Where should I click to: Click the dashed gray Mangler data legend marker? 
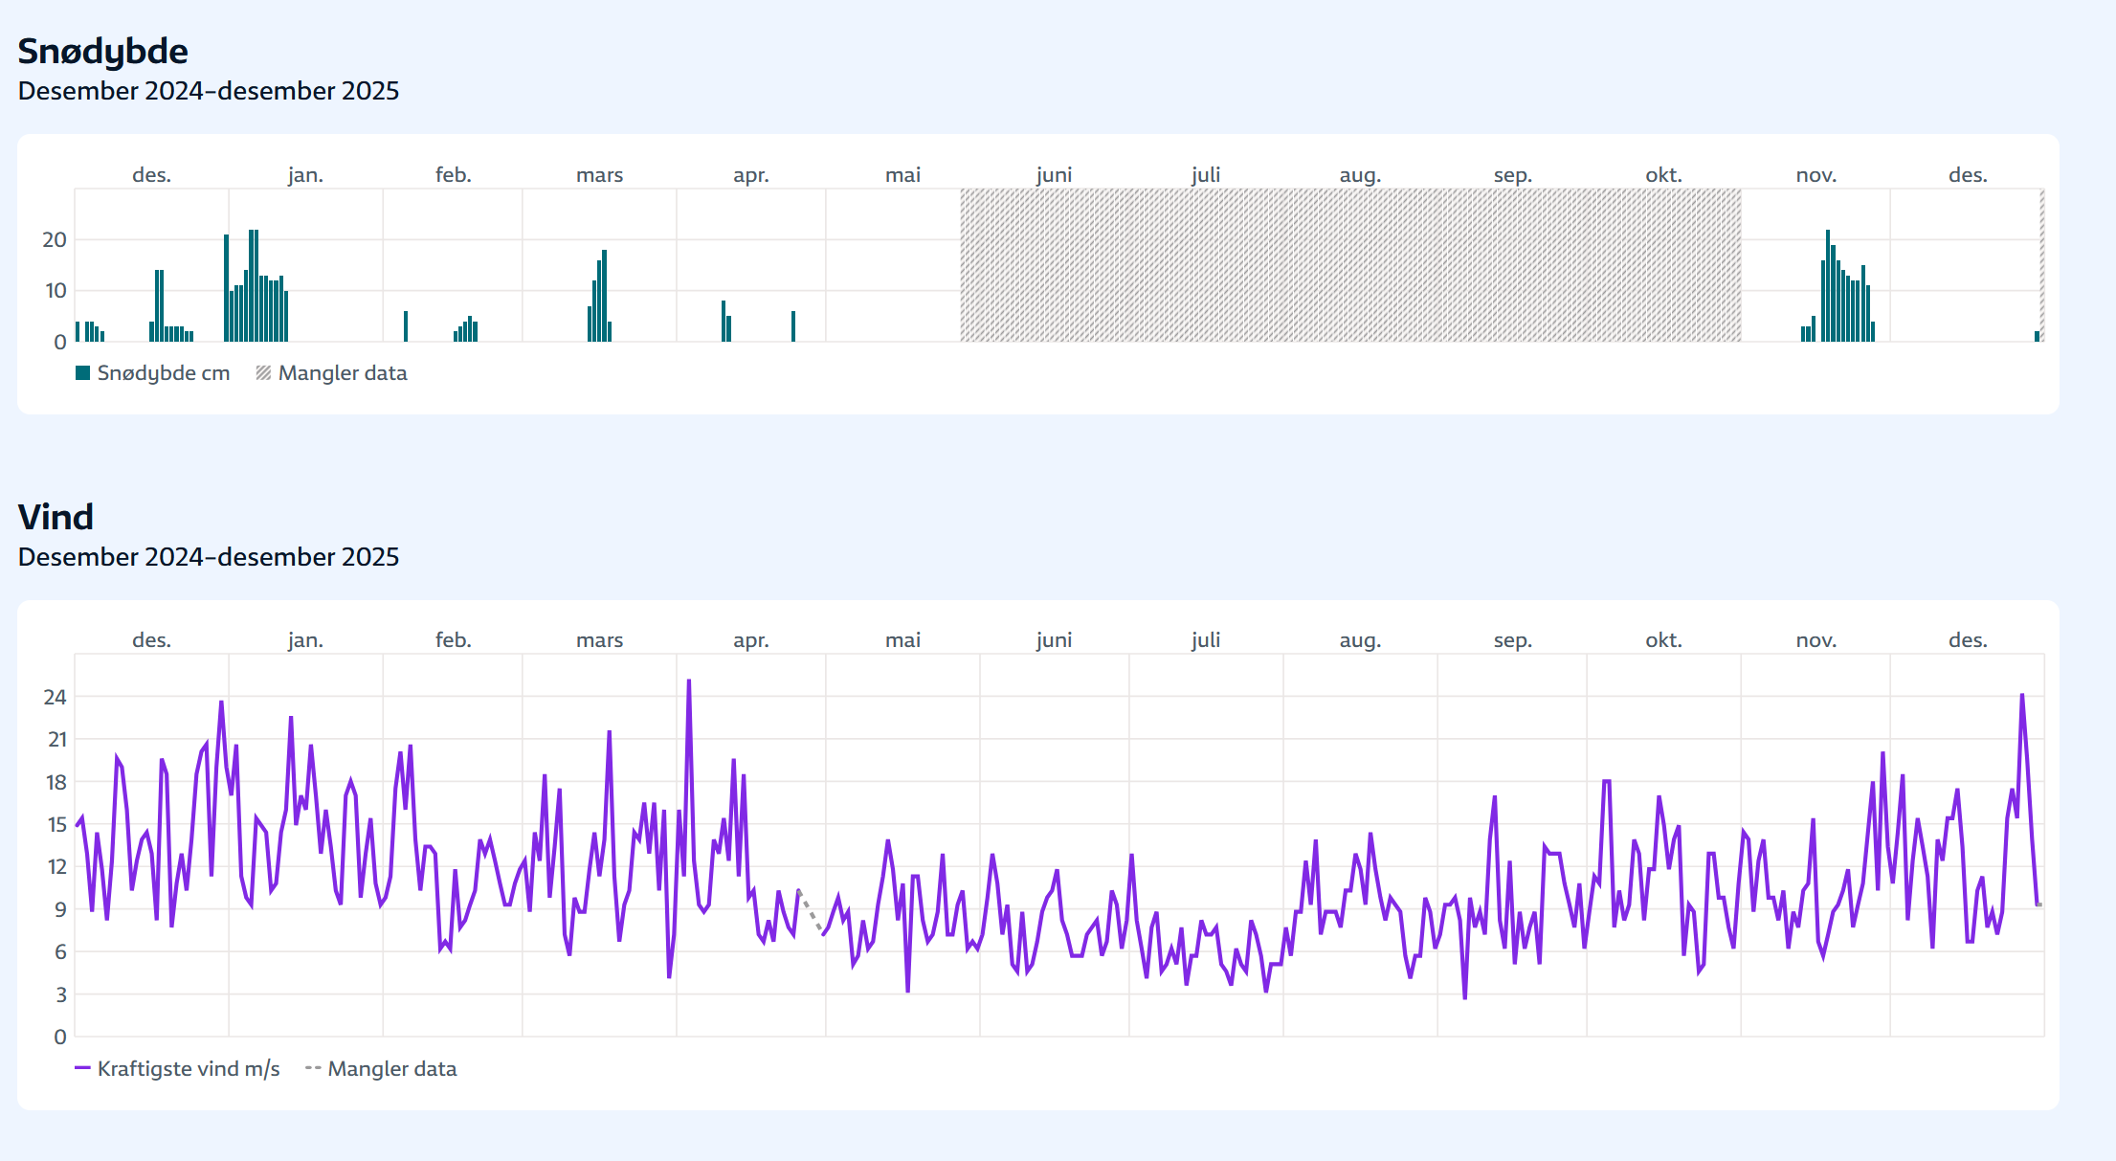pyautogui.click(x=313, y=1068)
